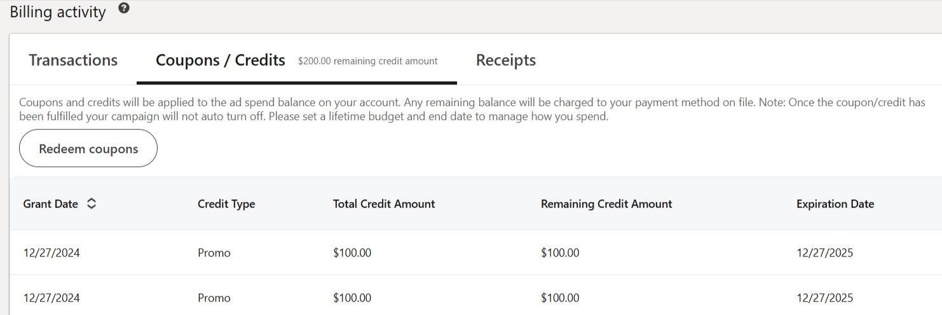Click the Remaining Credit Amount column header

(x=606, y=204)
